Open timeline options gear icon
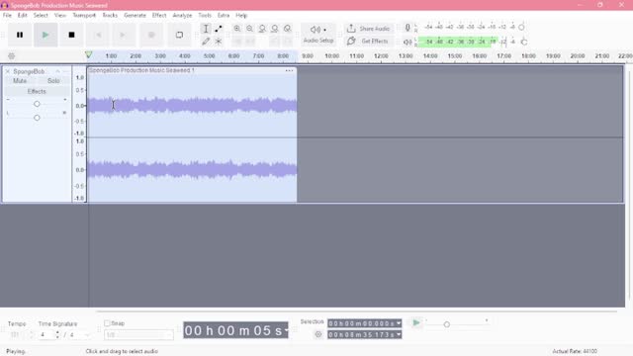The height and width of the screenshot is (356, 633). tap(11, 56)
